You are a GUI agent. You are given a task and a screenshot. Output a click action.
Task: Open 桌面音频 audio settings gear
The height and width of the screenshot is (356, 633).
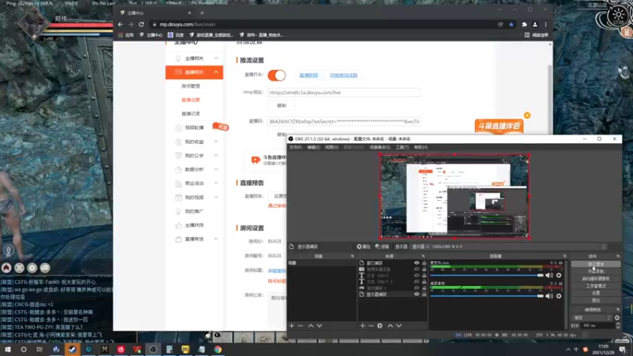point(559,296)
